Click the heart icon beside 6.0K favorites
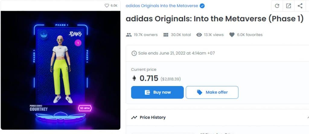The height and width of the screenshot is (134, 309). click(232, 35)
